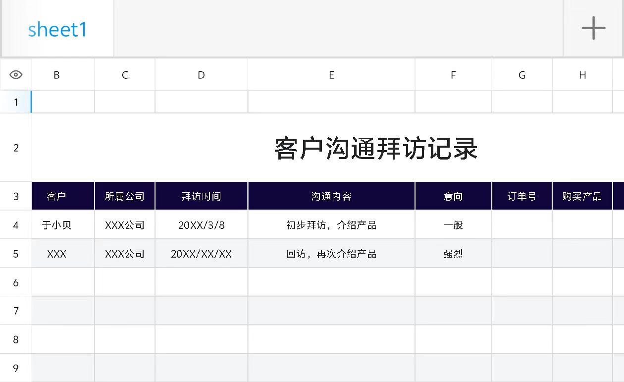Select row 6 header

click(x=16, y=282)
